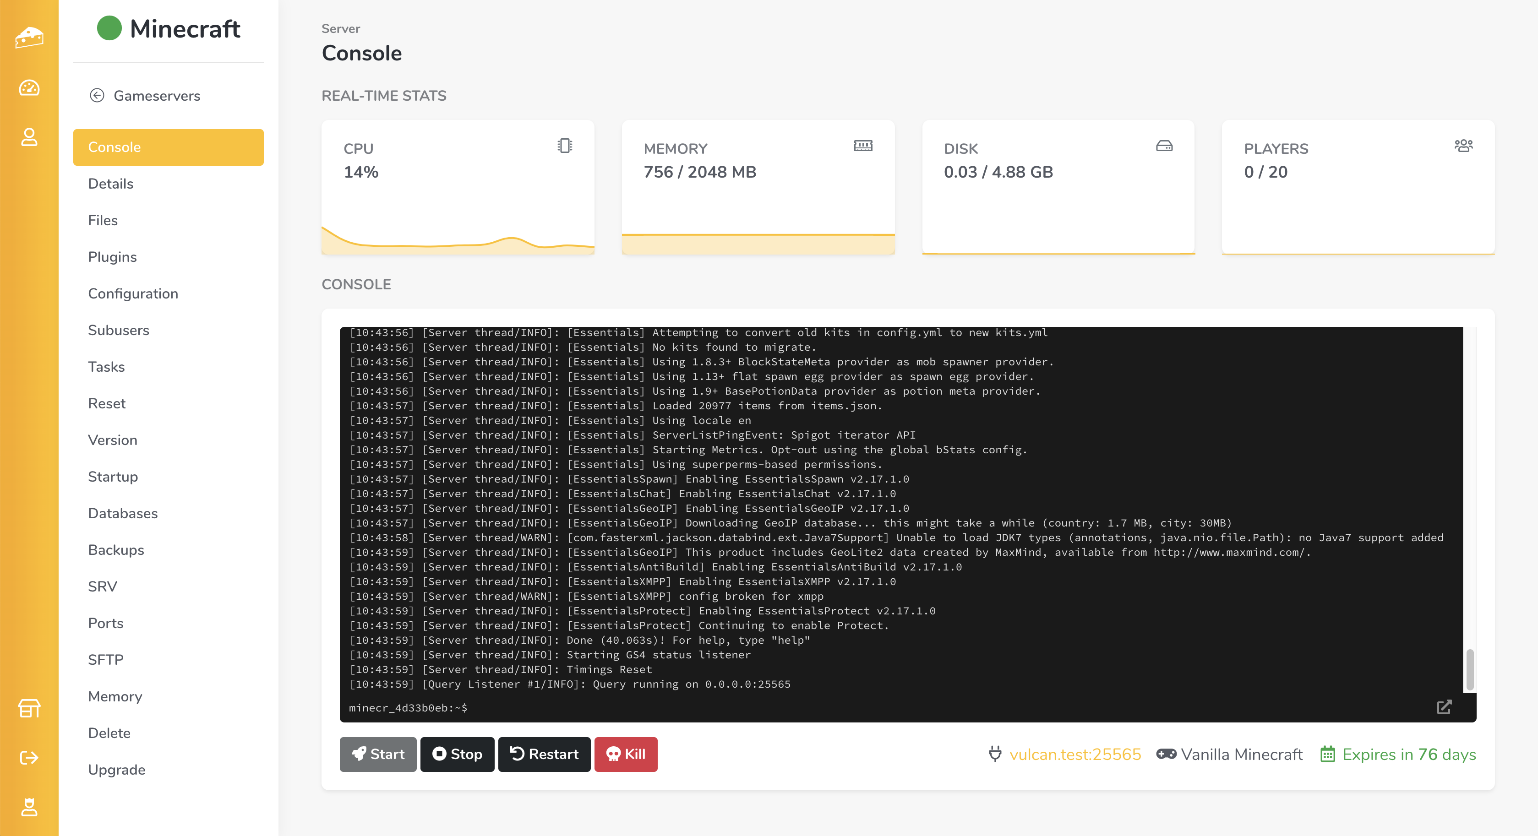Viewport: 1538px width, 836px height.
Task: Select Backups in the sidebar
Action: click(x=116, y=549)
